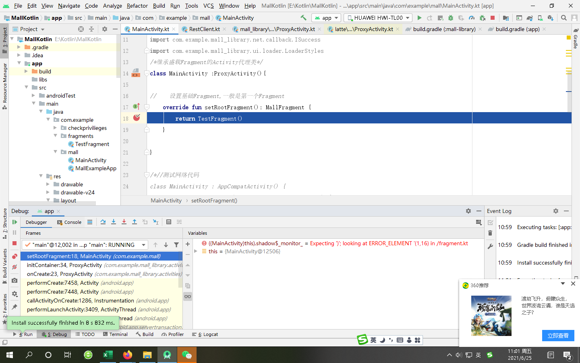Open Firefox from Windows taskbar
This screenshot has width=580, height=363.
point(128,355)
